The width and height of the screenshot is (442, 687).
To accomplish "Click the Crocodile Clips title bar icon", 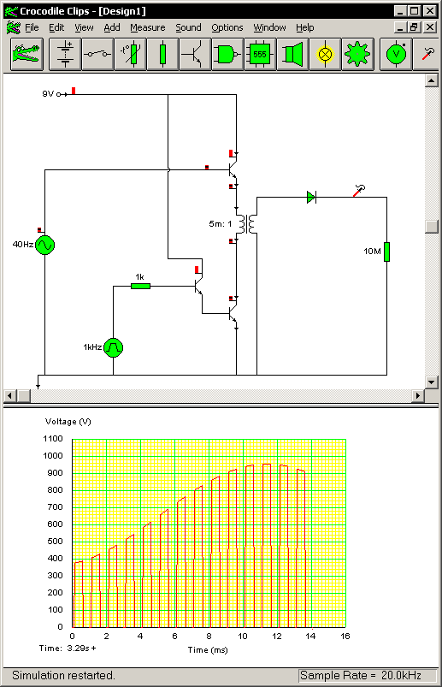I will click(11, 11).
